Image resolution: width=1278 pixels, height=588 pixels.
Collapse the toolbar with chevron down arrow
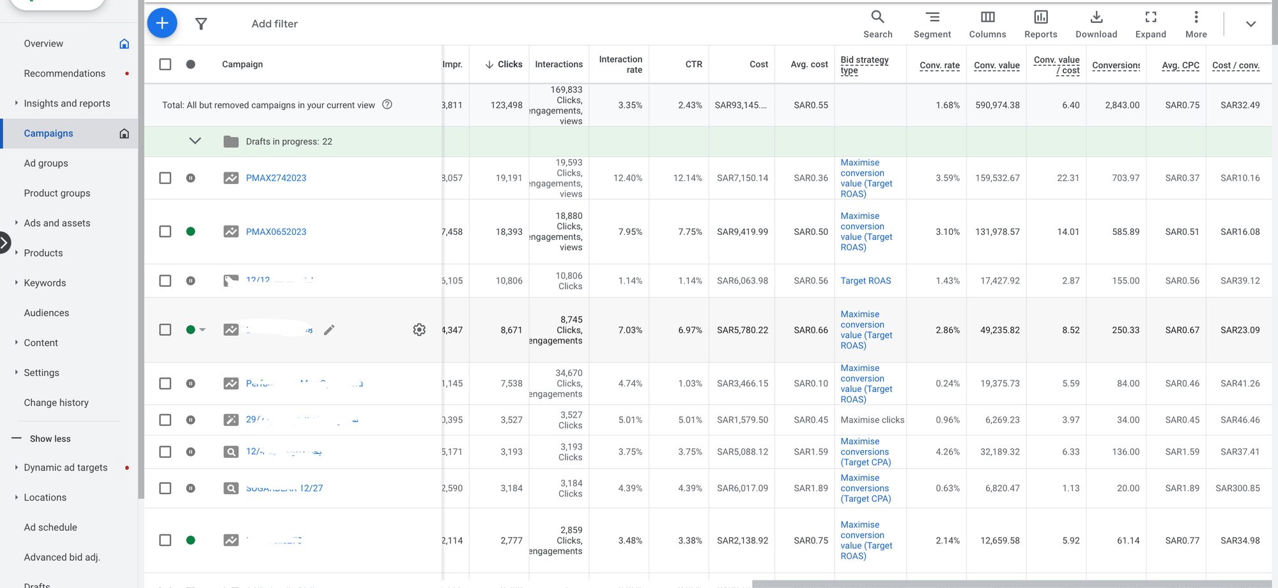pos(1251,24)
